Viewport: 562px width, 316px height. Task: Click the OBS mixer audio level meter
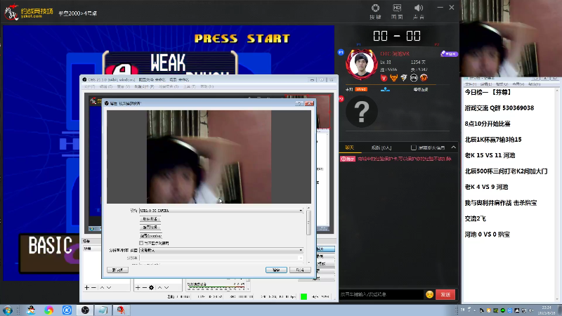(x=216, y=287)
